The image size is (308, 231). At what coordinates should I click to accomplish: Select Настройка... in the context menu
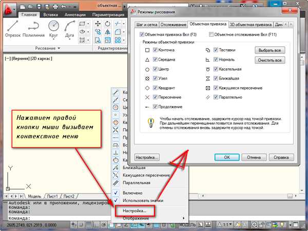tap(134, 211)
